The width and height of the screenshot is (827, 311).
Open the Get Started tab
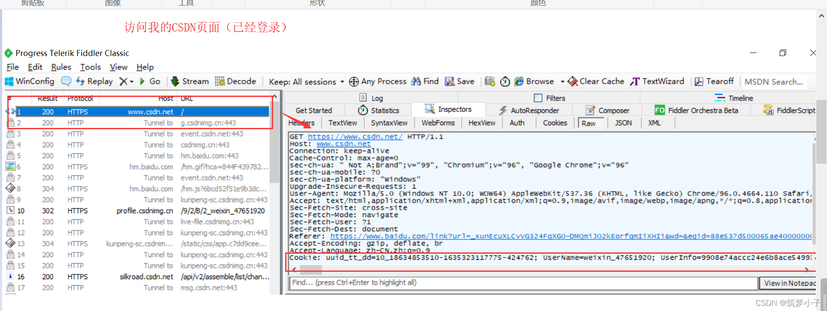pos(314,110)
